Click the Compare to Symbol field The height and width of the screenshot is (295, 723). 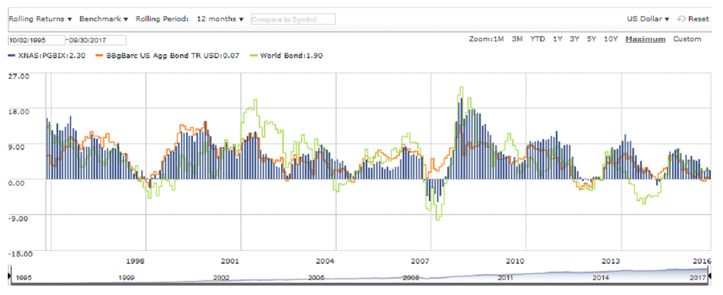[x=292, y=19]
